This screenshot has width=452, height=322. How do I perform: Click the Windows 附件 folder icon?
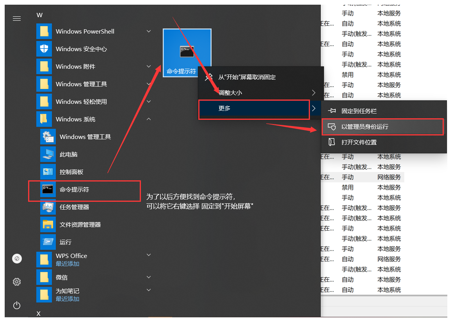point(44,66)
